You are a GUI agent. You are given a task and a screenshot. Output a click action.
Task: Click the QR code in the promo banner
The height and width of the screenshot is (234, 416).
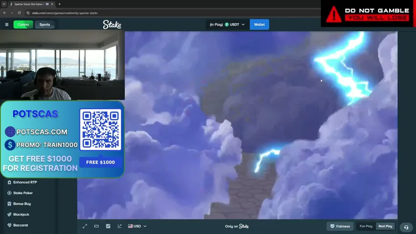click(x=100, y=130)
